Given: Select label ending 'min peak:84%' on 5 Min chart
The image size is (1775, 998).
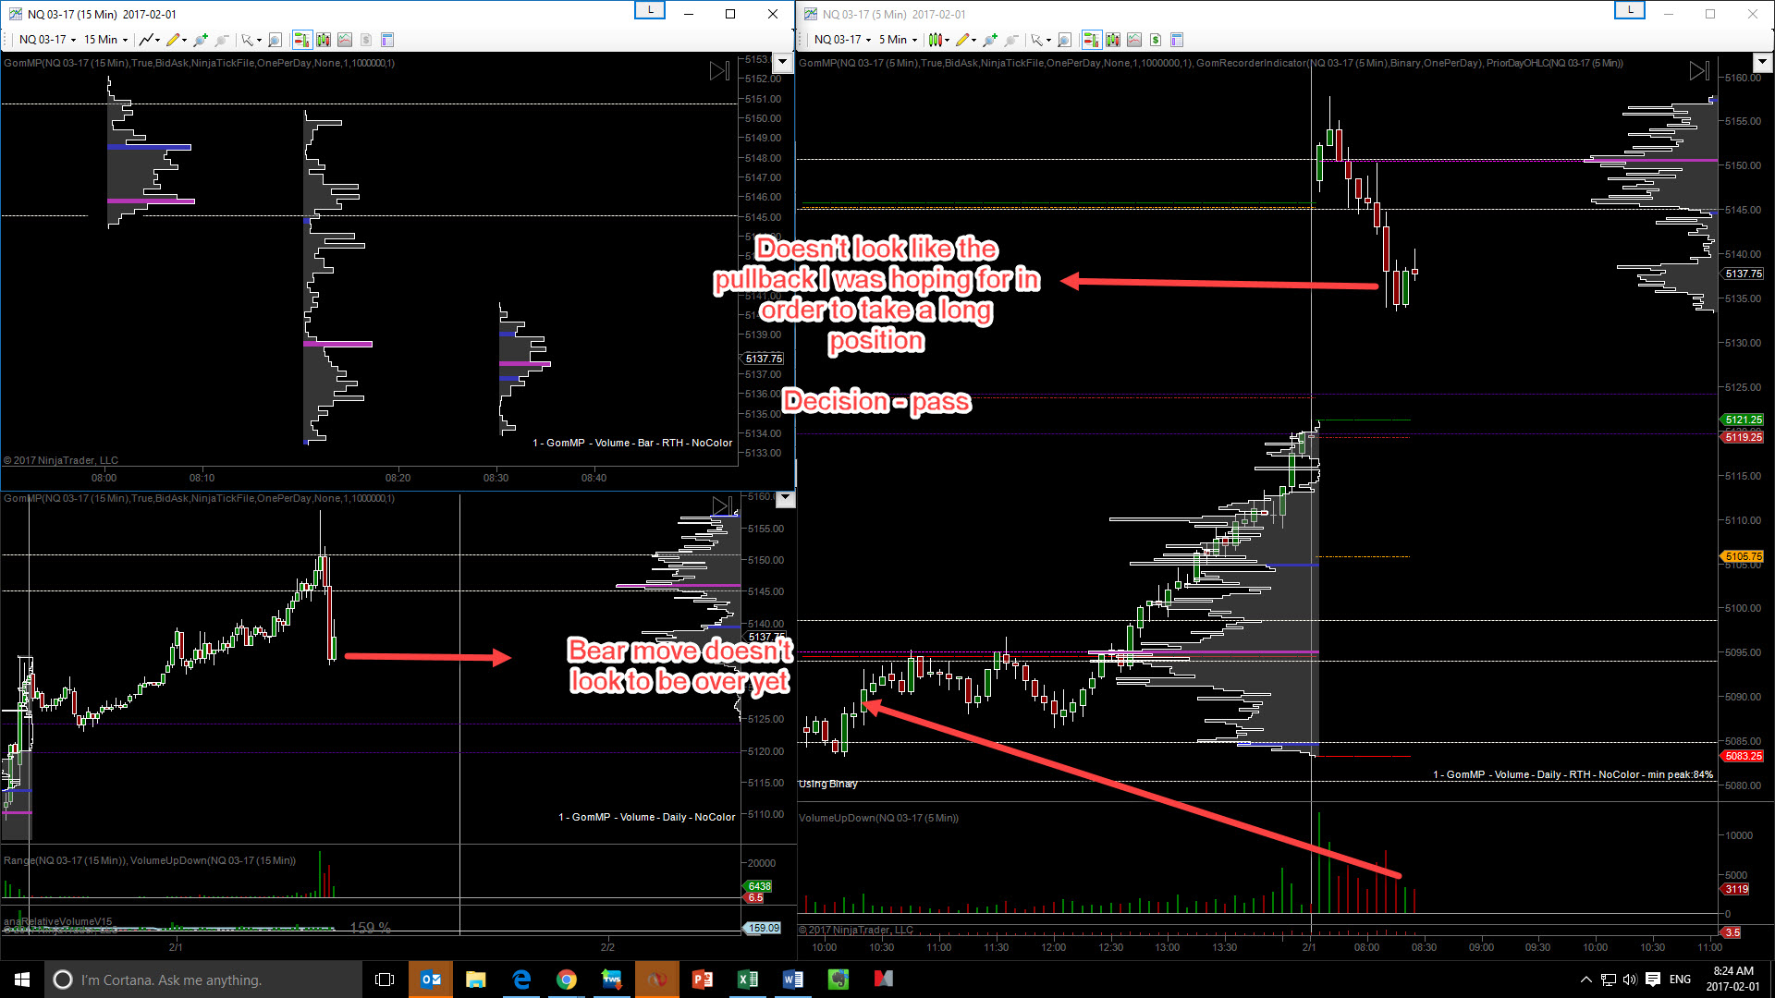Looking at the screenshot, I should click(x=1573, y=775).
